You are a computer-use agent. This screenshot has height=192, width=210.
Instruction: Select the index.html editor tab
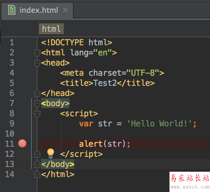pos(38,10)
